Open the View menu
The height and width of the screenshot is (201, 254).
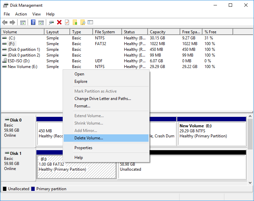point(36,14)
